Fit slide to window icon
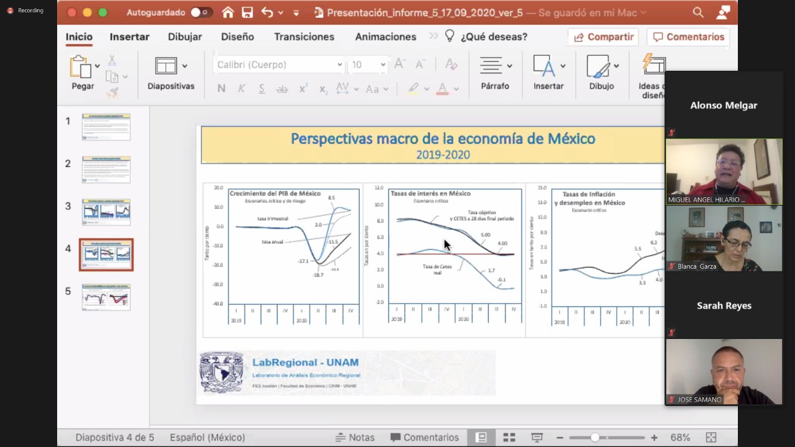The height and width of the screenshot is (447, 795). [x=711, y=438]
